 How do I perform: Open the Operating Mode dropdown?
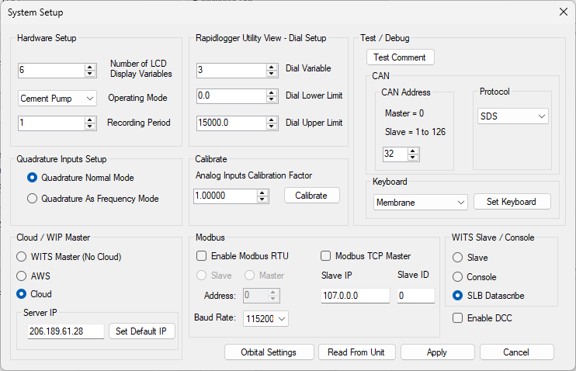pos(57,99)
